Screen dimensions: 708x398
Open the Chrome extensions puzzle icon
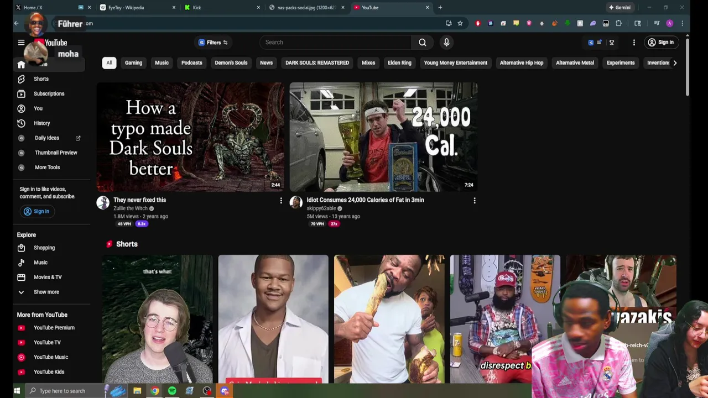click(x=618, y=23)
